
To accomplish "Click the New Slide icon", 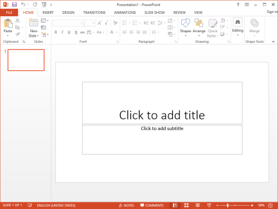I will [33, 23].
